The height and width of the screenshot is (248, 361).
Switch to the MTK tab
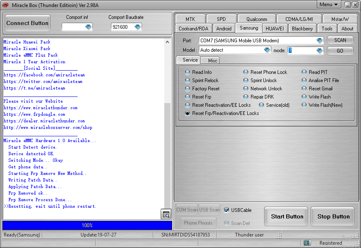(x=190, y=19)
